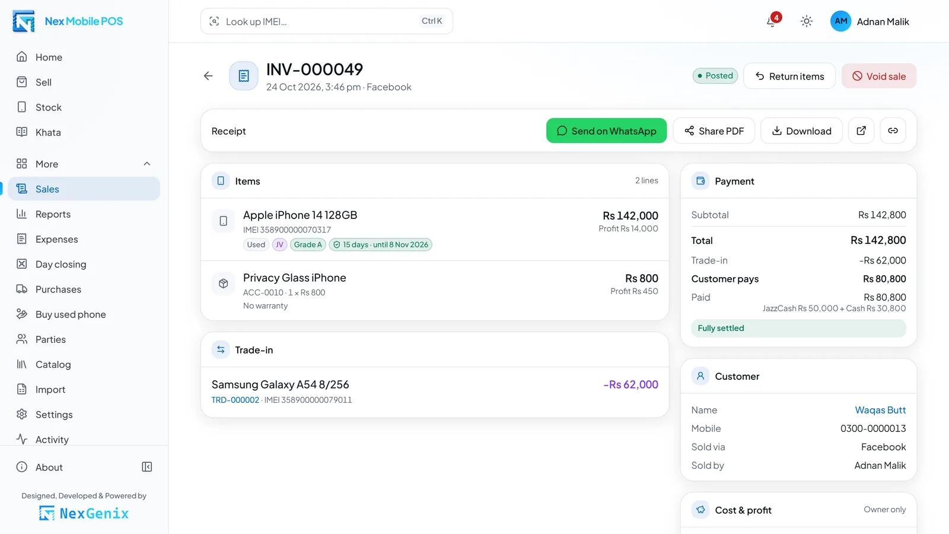Open receipt in new tab icon

[x=861, y=131]
